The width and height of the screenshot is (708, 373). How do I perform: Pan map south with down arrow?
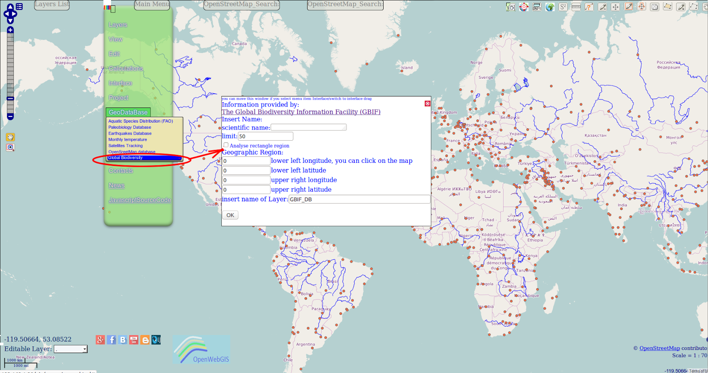[10, 21]
